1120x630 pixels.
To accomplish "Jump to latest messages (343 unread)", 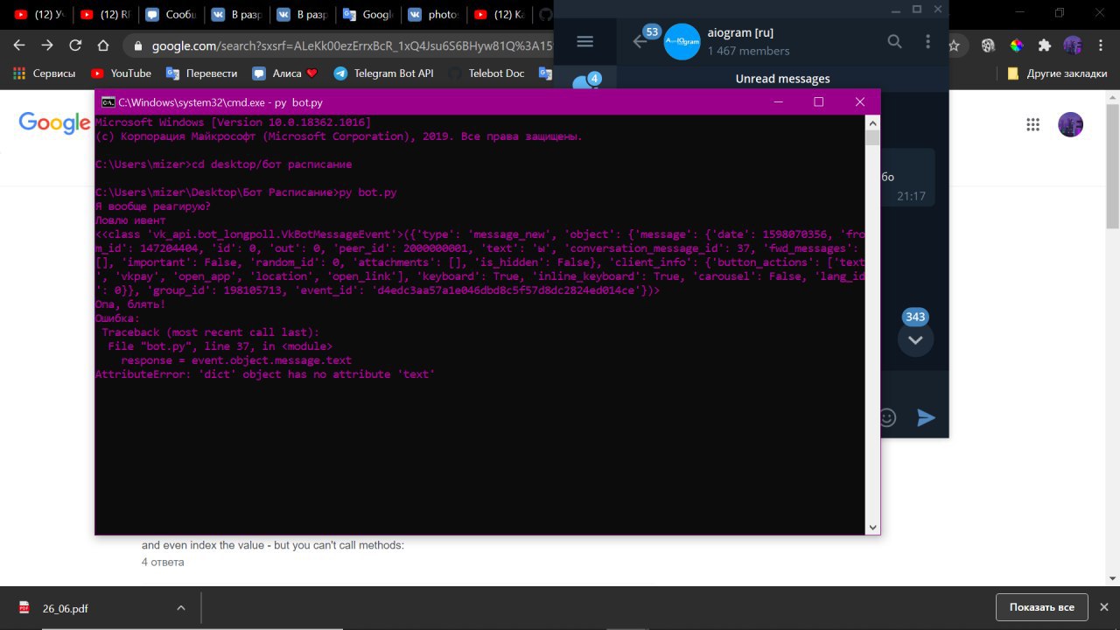I will [x=915, y=339].
